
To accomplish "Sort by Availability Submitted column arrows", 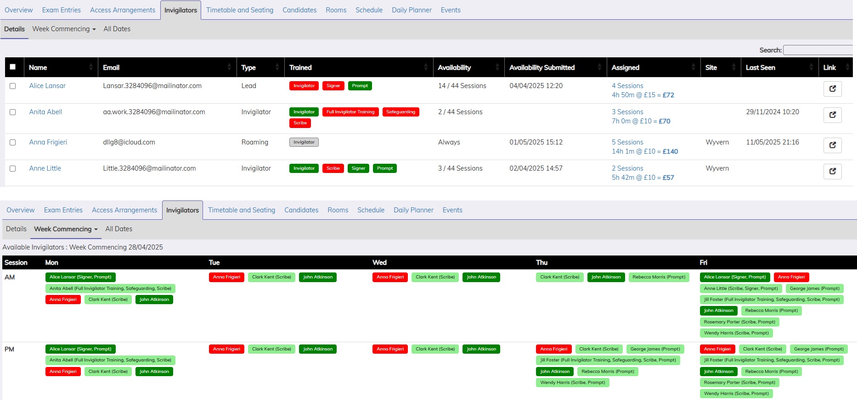I will coord(599,67).
